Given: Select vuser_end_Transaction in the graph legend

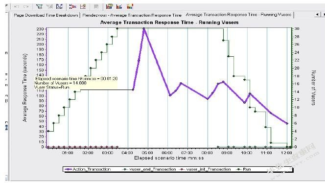Looking at the screenshot, I should (x=149, y=169).
